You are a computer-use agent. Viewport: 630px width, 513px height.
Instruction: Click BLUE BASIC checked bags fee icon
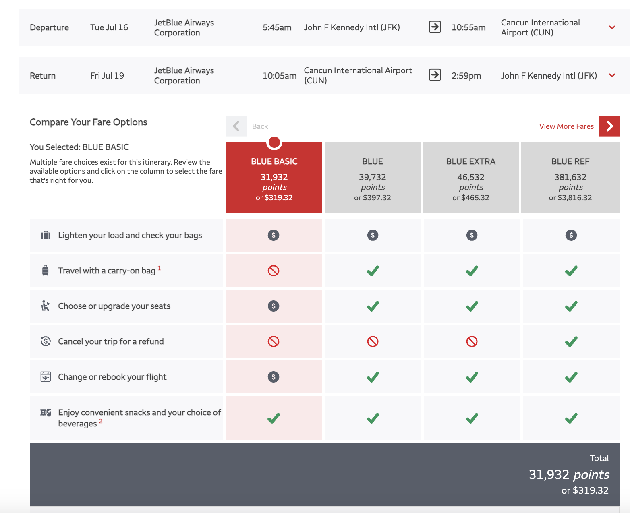274,235
